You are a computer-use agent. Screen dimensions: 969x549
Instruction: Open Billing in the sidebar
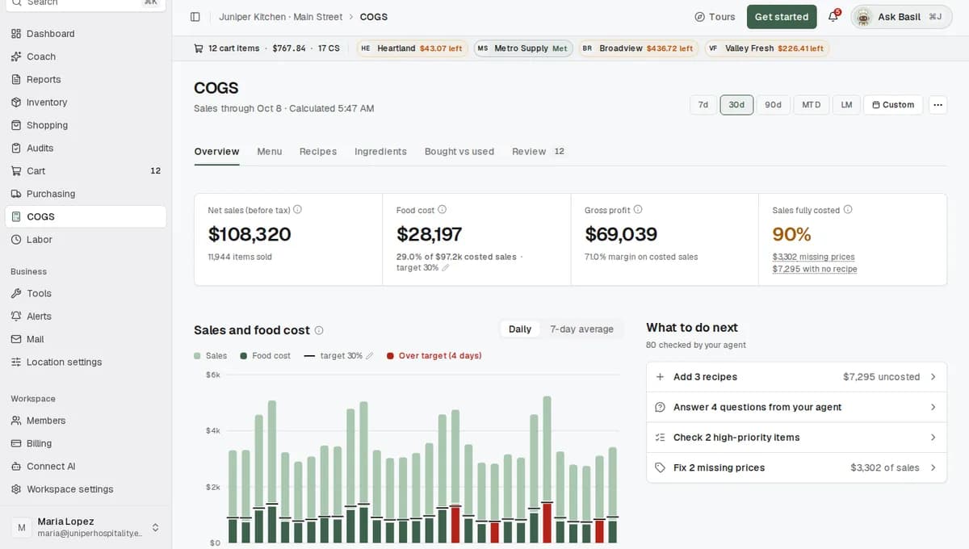[x=86, y=443]
